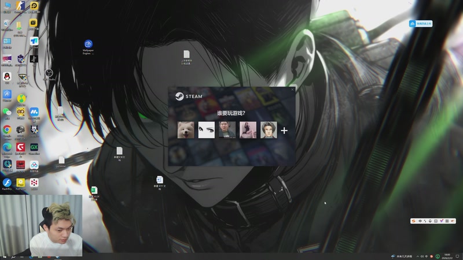Open Microsoft Edge desktop shortcut
Screen dimensions: 463x260
pos(7,150)
